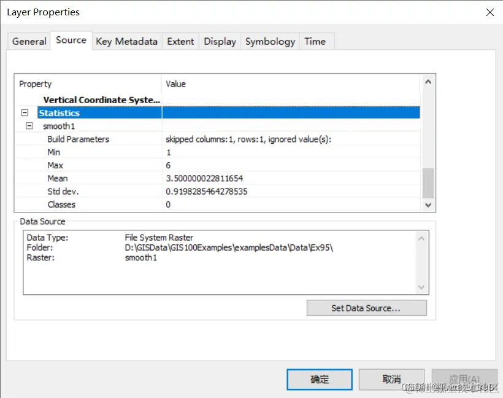Open the Extent tab
The width and height of the screenshot is (503, 398).
click(180, 41)
